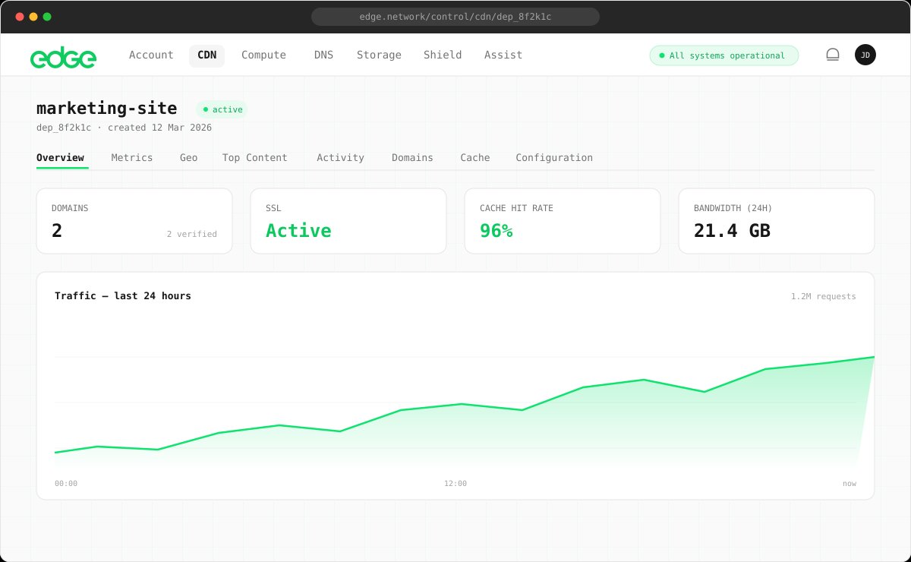The height and width of the screenshot is (562, 911).
Task: Open the DNS navigation item
Action: point(323,55)
